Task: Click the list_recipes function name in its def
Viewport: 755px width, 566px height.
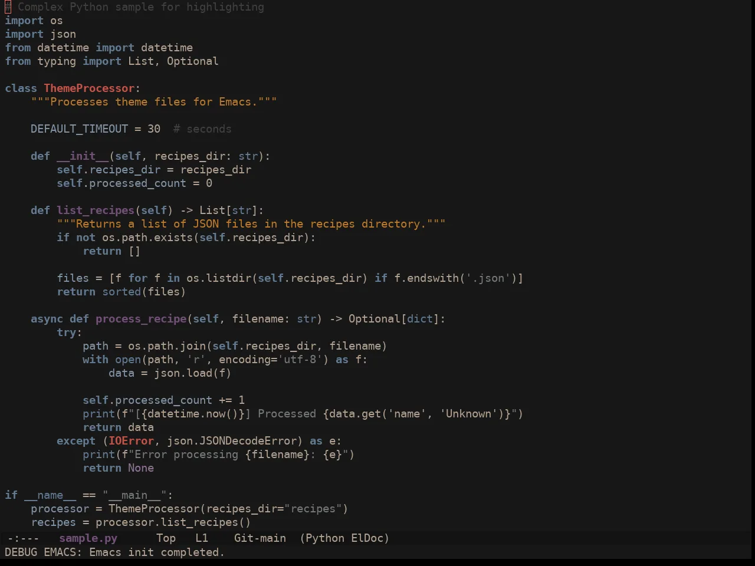Action: coord(96,210)
